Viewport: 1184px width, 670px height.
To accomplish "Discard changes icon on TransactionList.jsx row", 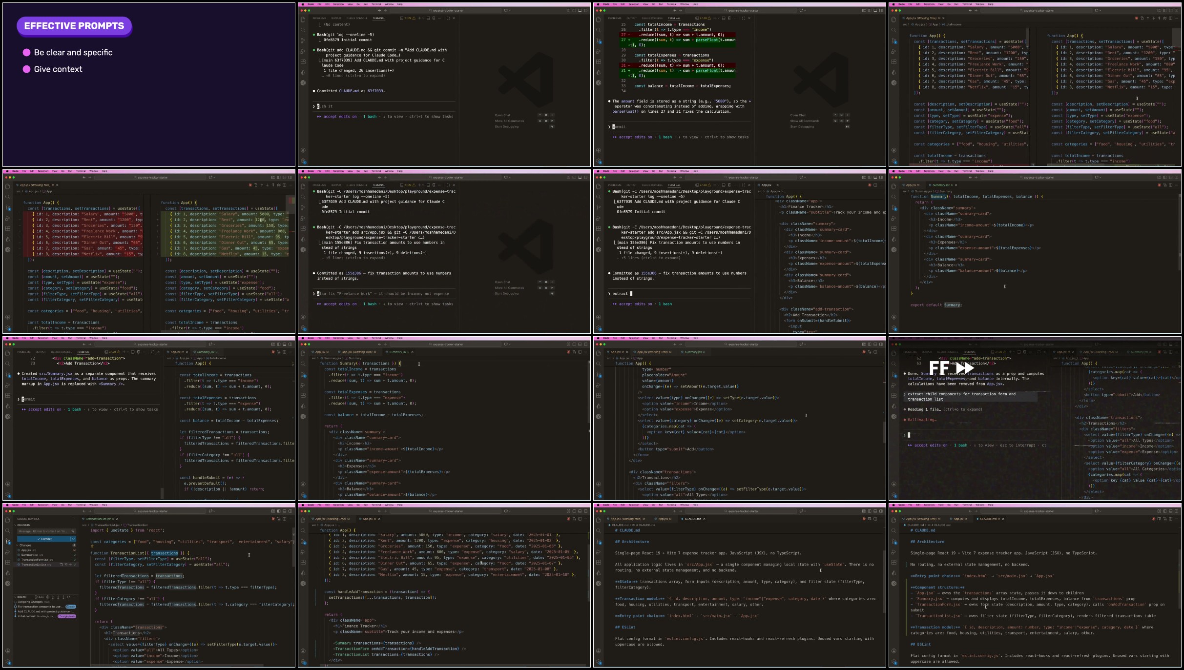I will click(x=66, y=565).
